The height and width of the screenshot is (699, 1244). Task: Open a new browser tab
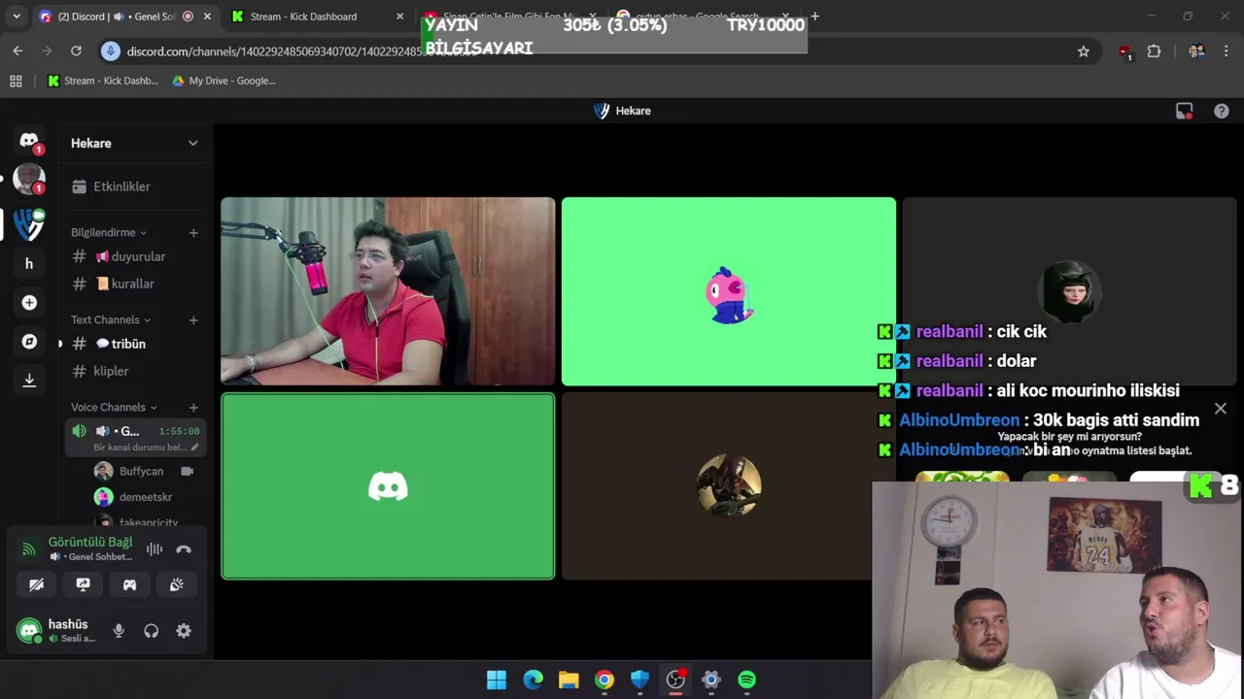coord(814,17)
